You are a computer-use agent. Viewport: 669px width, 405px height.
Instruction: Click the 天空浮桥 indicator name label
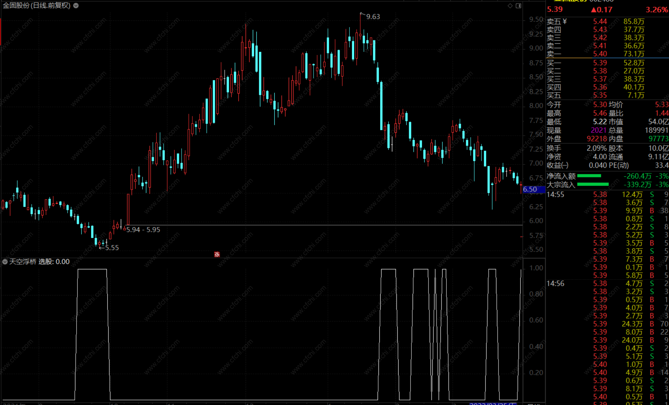coord(23,262)
